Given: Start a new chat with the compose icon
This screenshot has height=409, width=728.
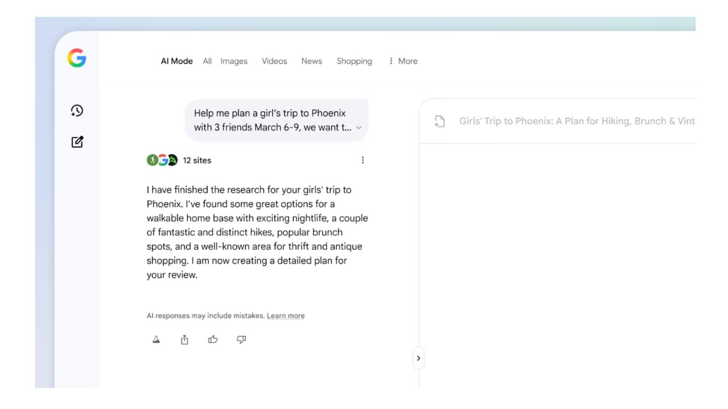Looking at the screenshot, I should click(x=77, y=141).
